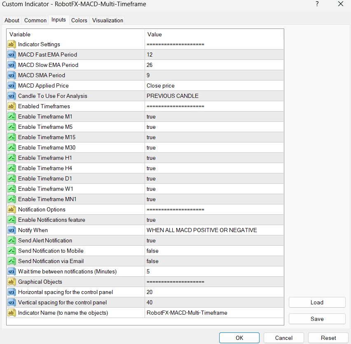
Task: Click the icon for Horizontal spacing for the control panel
Action: 12,292
